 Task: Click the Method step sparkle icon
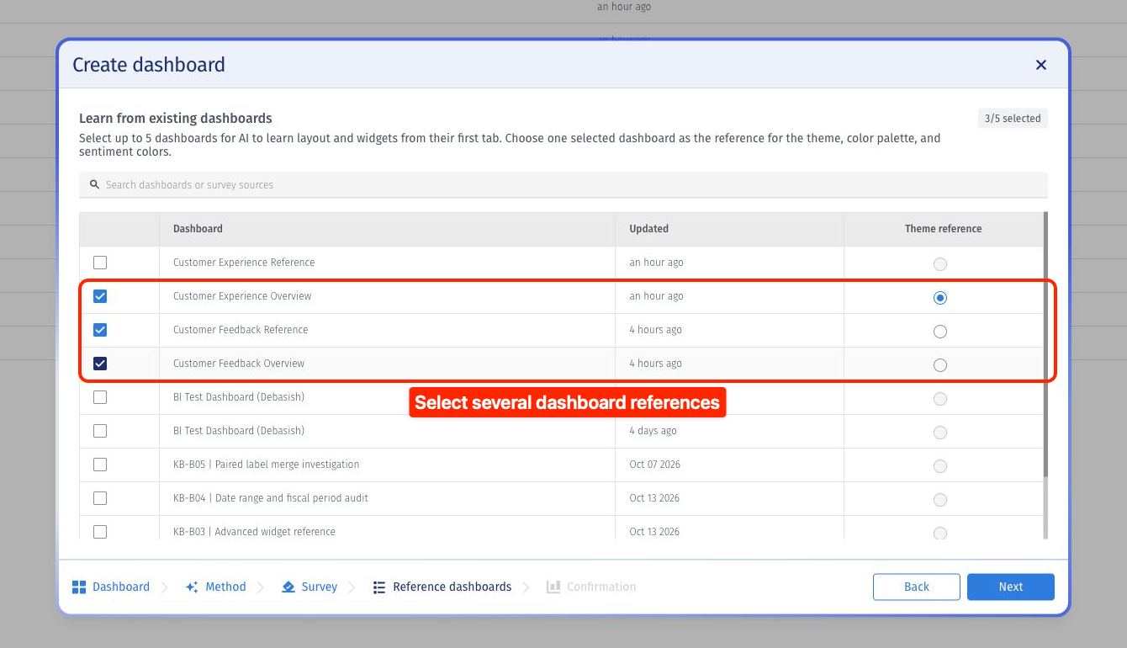(x=192, y=587)
